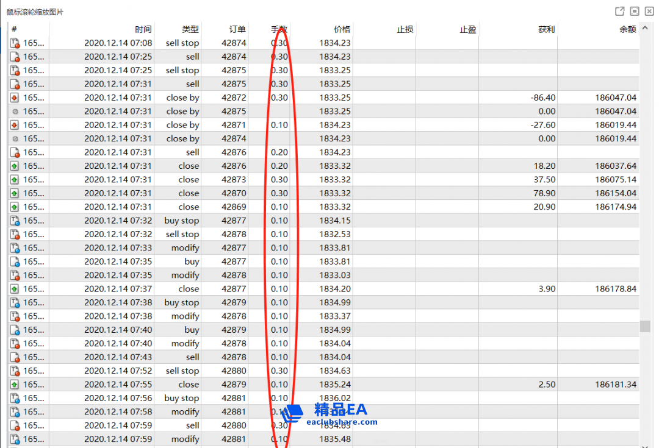This screenshot has width=659, height=448.
Task: Click red down-arrow icon of order 42872 row
Action: pyautogui.click(x=15, y=98)
